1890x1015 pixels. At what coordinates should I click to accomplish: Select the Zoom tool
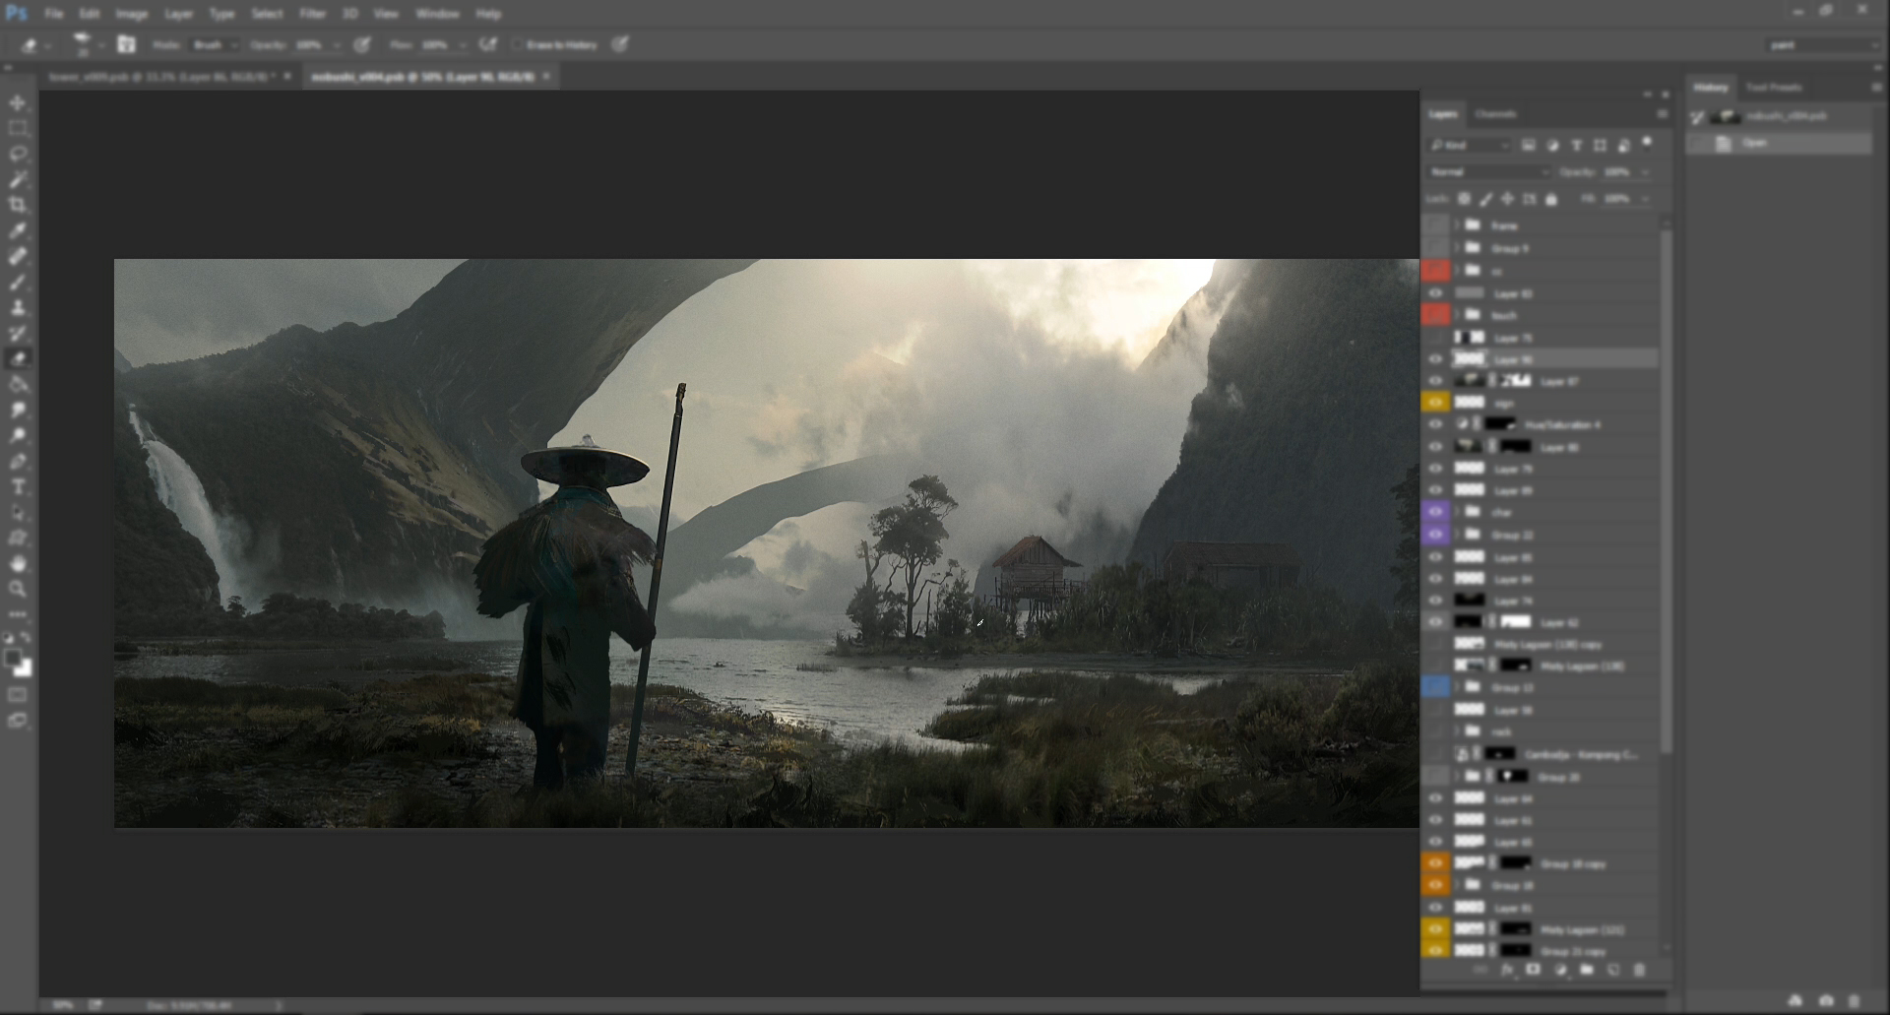(x=18, y=589)
